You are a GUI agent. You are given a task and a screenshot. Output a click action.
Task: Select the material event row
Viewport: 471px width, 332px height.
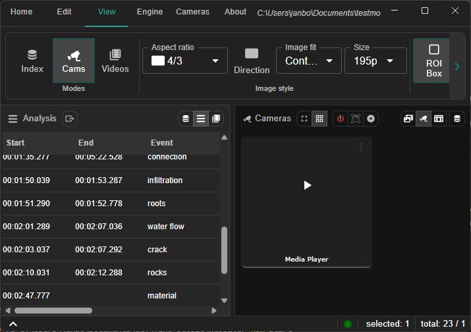(x=111, y=296)
